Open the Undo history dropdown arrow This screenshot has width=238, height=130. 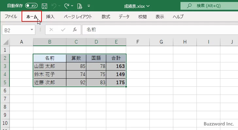click(x=59, y=6)
